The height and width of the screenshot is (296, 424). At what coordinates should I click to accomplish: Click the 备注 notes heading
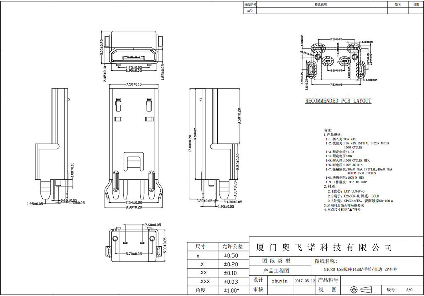[x=328, y=130]
